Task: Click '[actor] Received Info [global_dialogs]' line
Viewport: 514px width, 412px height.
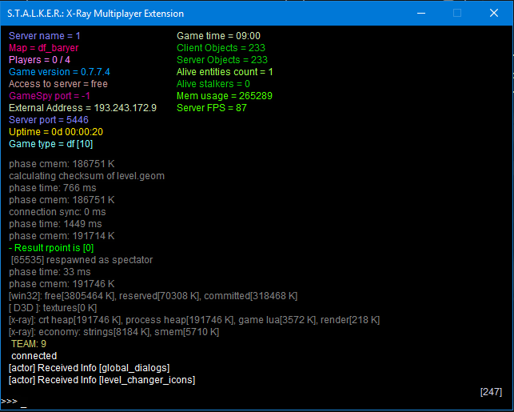Action: (90, 368)
